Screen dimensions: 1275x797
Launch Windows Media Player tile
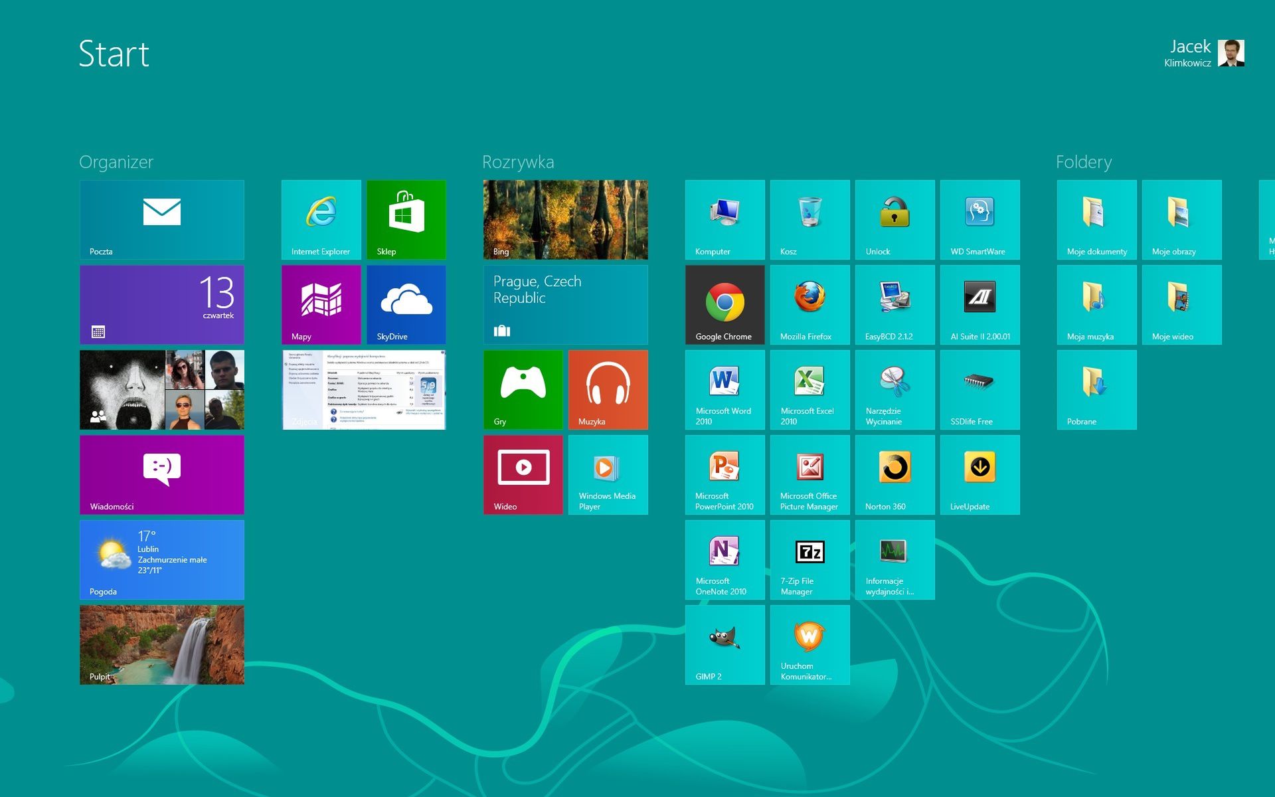(x=608, y=475)
